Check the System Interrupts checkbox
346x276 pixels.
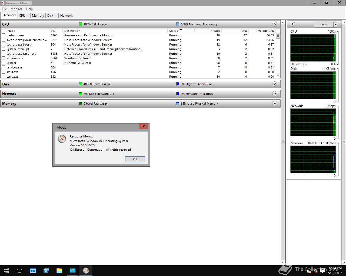click(4, 49)
